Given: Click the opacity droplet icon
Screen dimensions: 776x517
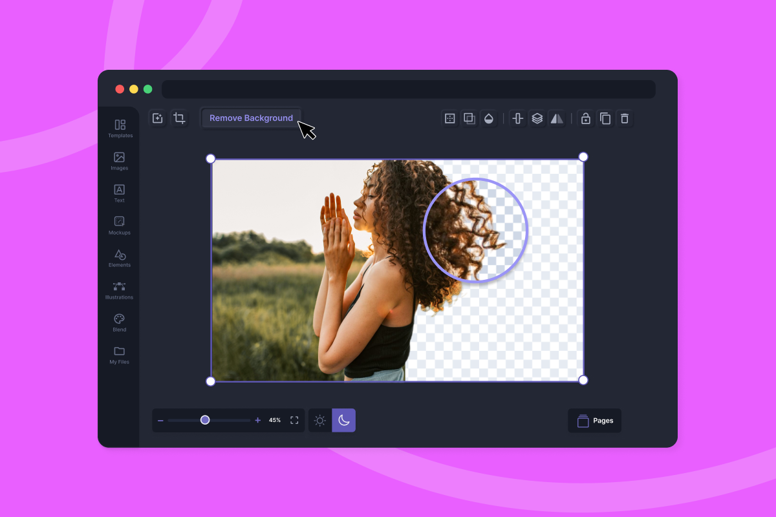Looking at the screenshot, I should pos(489,118).
